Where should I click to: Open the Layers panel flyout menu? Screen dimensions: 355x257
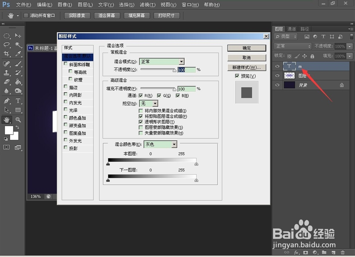click(351, 29)
